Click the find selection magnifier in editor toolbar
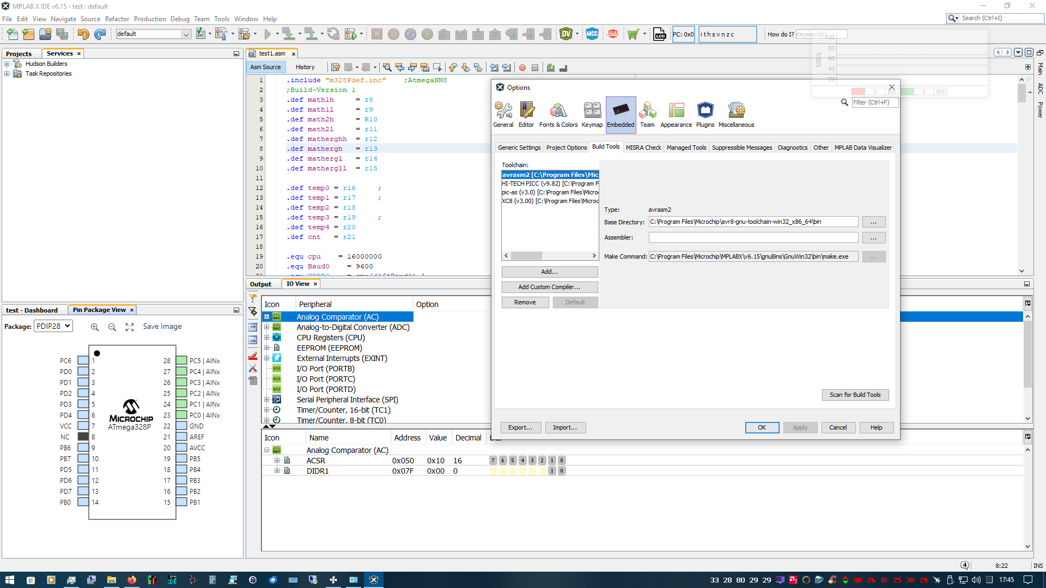 pyautogui.click(x=387, y=68)
